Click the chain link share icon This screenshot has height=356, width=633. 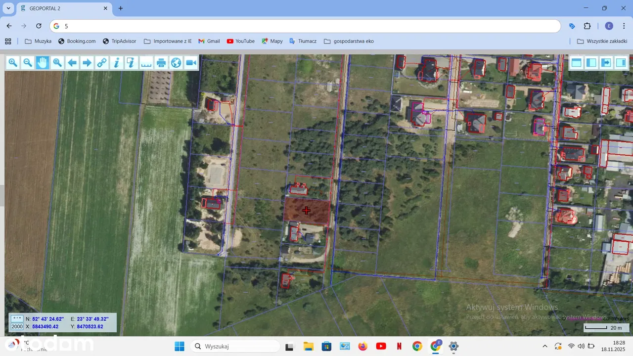[102, 62]
